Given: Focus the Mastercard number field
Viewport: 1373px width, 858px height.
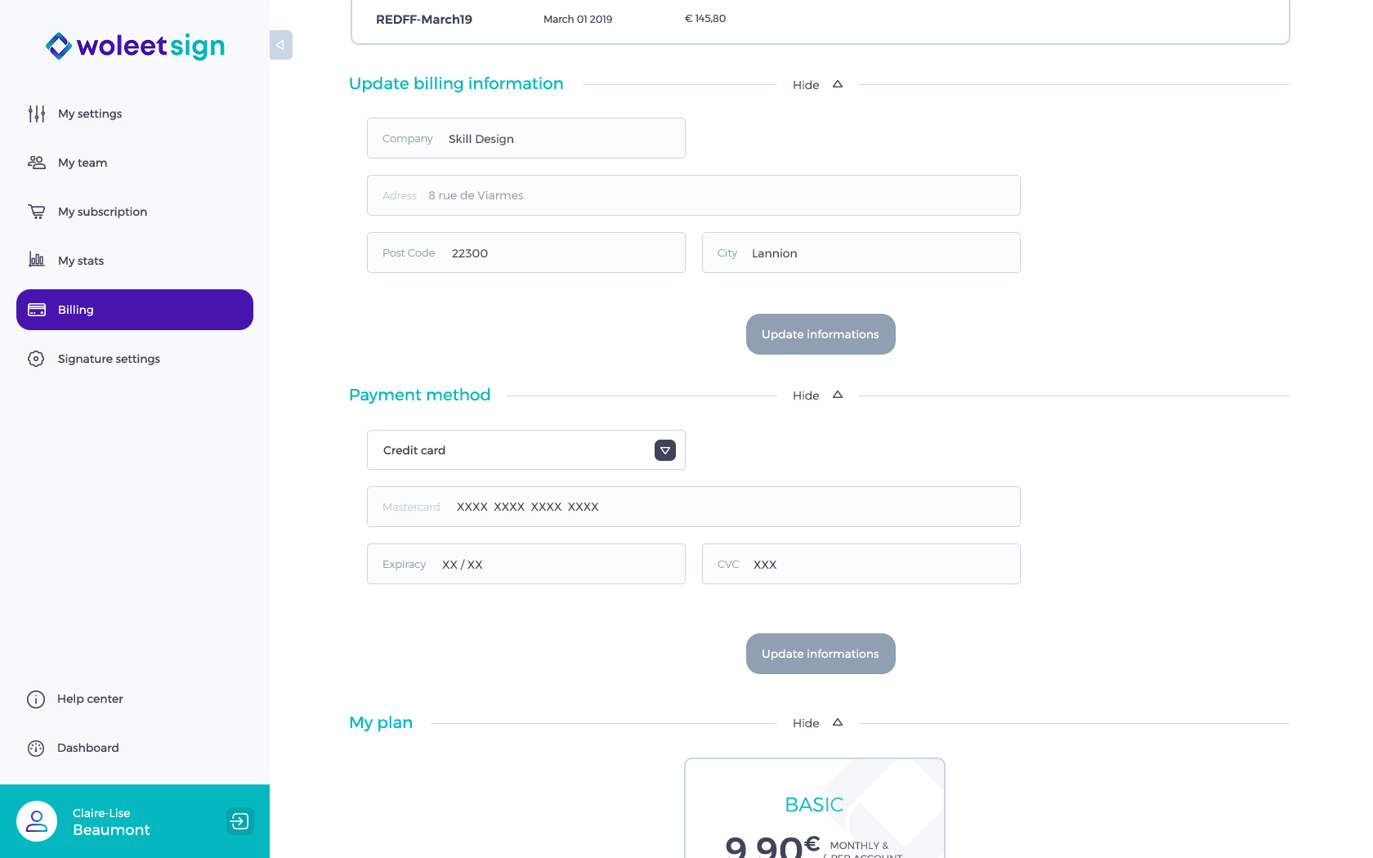Looking at the screenshot, I should coord(694,507).
